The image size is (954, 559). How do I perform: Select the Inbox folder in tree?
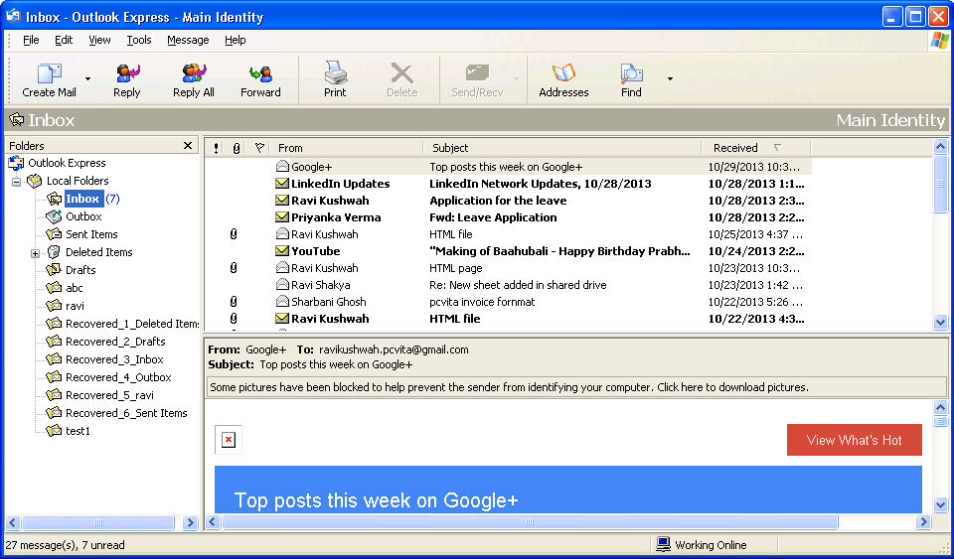tap(83, 199)
